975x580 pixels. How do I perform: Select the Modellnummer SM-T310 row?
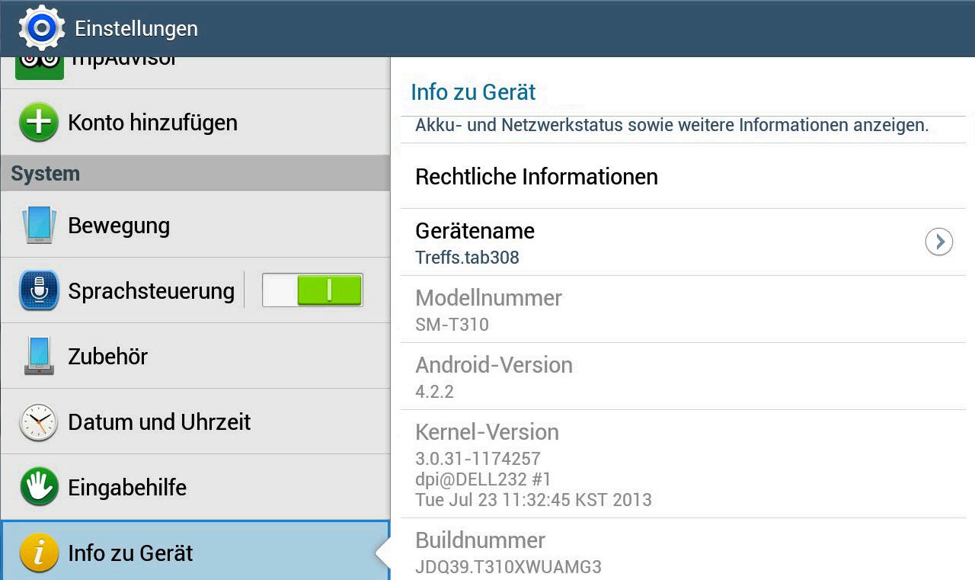click(x=488, y=309)
